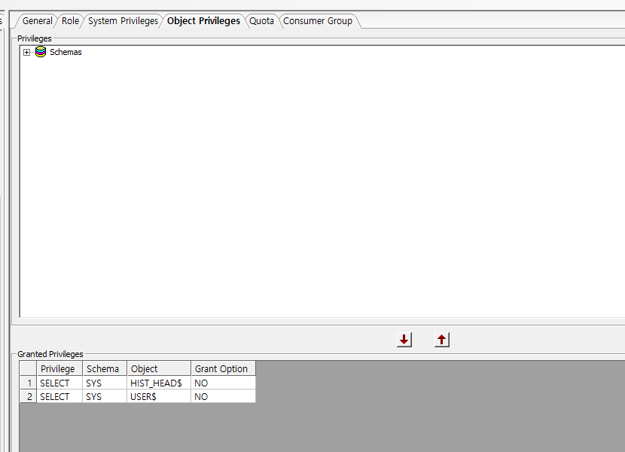The height and width of the screenshot is (452, 625).
Task: Switch to the General tab
Action: tap(37, 21)
